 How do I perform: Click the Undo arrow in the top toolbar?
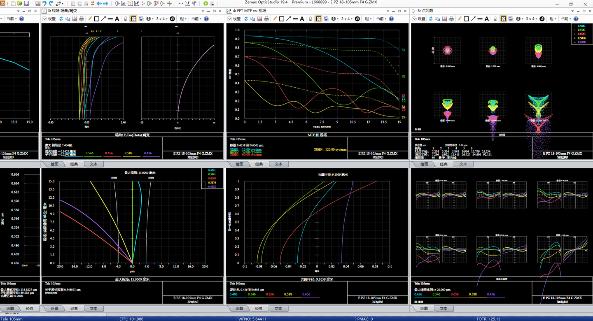(x=44, y=4)
